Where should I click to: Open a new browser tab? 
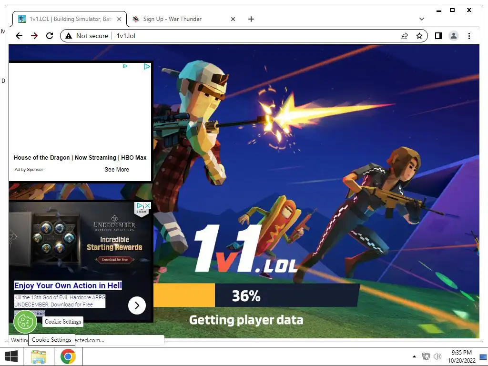[x=251, y=19]
